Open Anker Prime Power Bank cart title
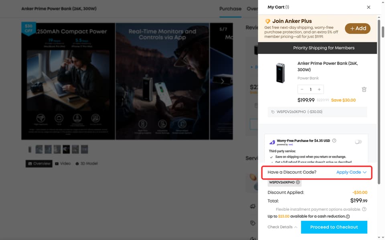This screenshot has height=240, width=385. coord(328,66)
